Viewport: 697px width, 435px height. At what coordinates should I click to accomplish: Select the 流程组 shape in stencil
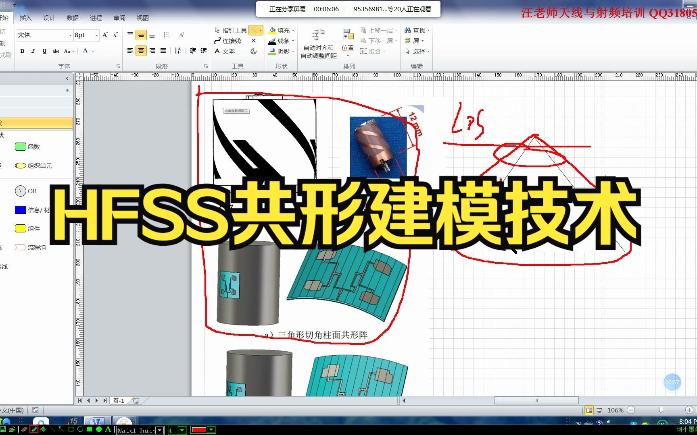(x=30, y=247)
